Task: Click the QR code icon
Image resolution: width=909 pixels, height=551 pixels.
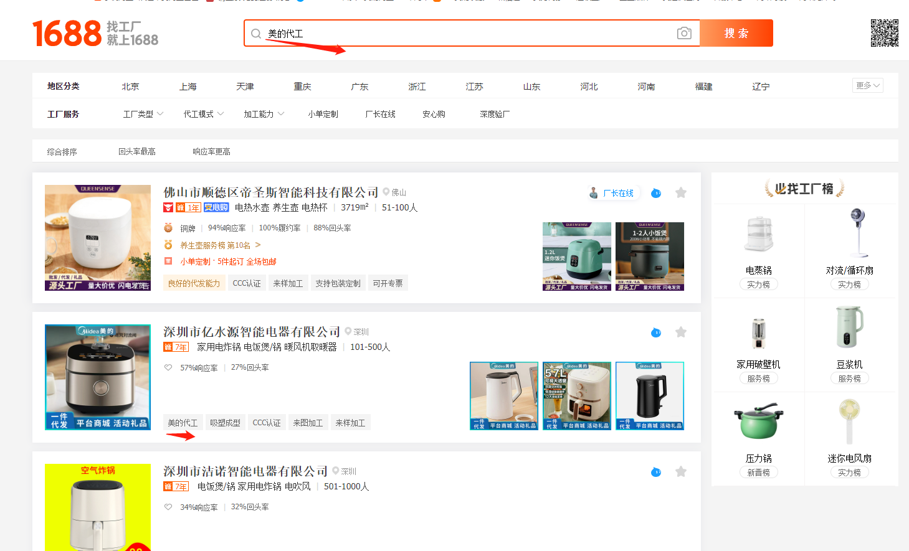Action: pyautogui.click(x=884, y=33)
